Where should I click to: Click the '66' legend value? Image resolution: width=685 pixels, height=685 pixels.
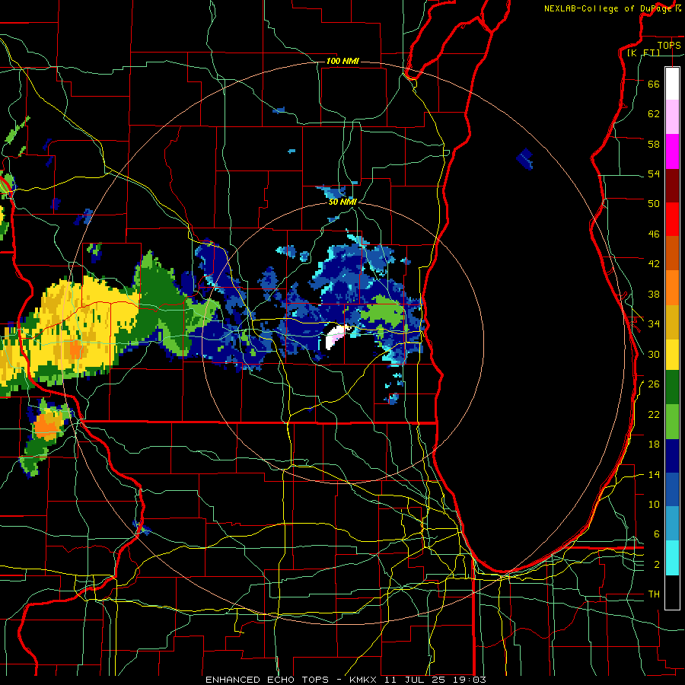[x=654, y=84]
